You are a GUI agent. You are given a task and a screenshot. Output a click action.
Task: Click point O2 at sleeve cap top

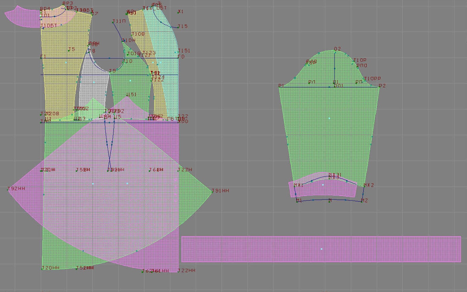[335, 52]
